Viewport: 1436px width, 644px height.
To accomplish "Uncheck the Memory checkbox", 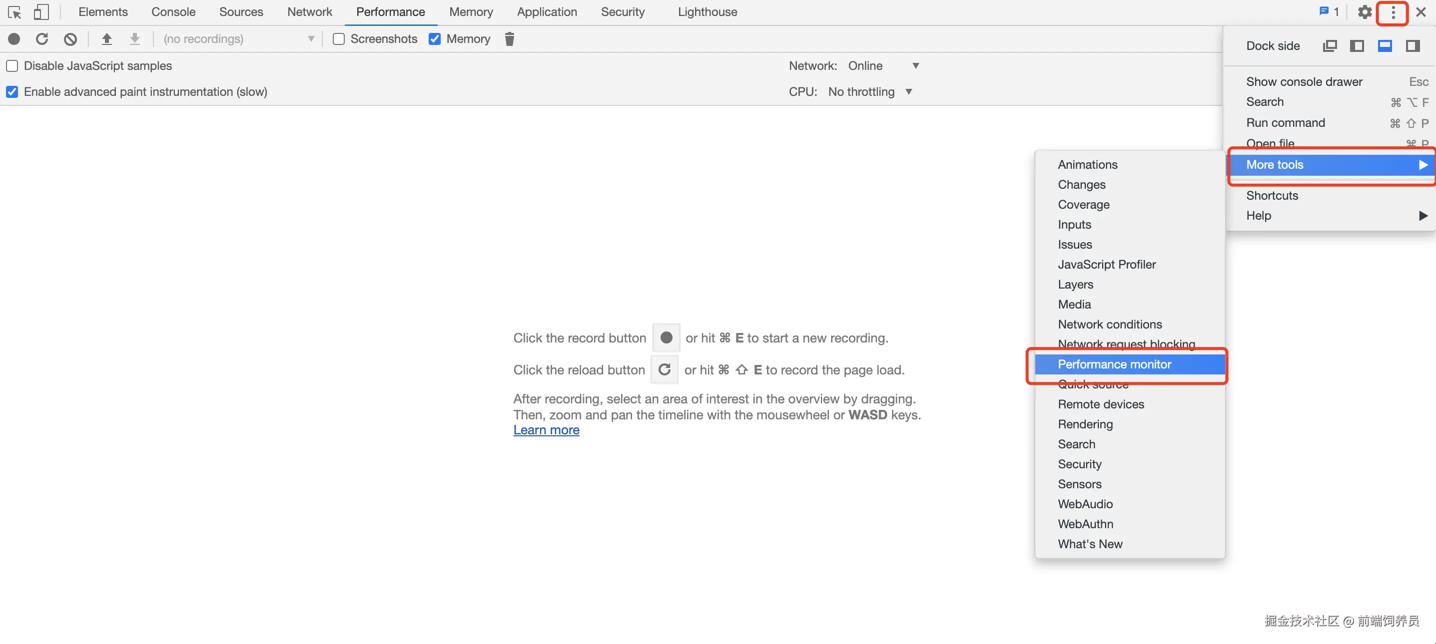I will [x=435, y=39].
